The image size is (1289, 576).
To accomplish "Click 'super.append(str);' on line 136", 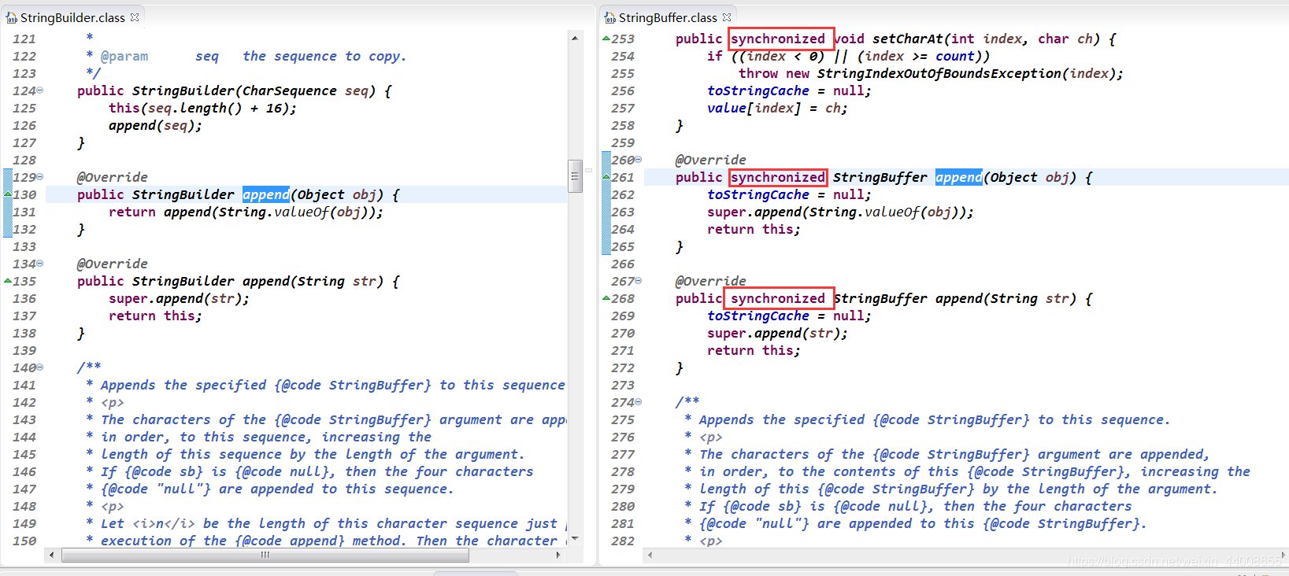I will pos(180,298).
